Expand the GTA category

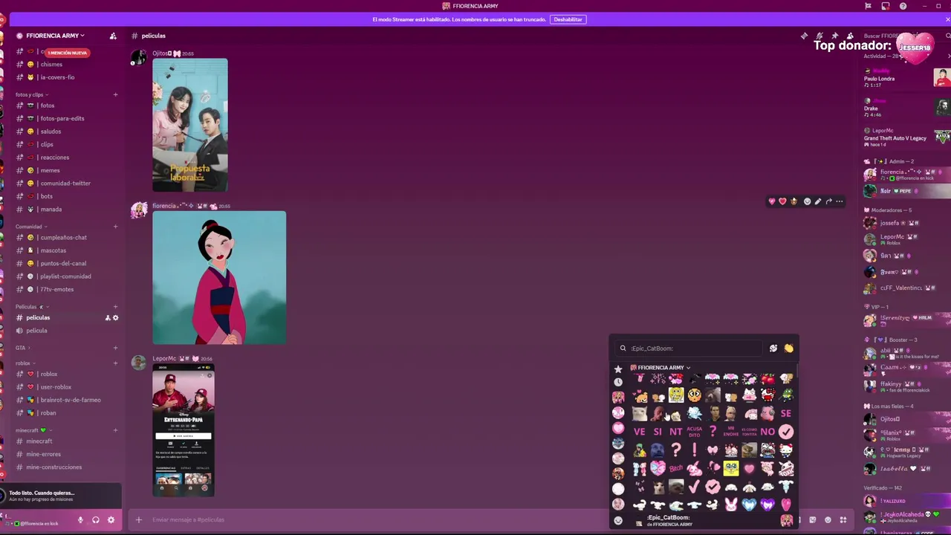pos(22,348)
